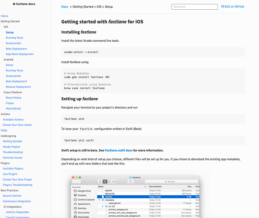Open Use Plugins page
Screen dimensions: 259x218
tap(10, 174)
